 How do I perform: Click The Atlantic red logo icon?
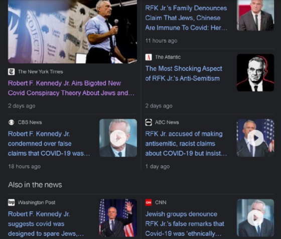click(x=149, y=57)
